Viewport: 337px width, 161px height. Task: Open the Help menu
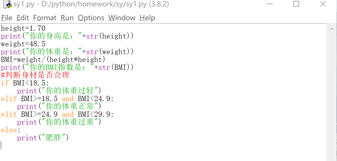[x=147, y=18]
